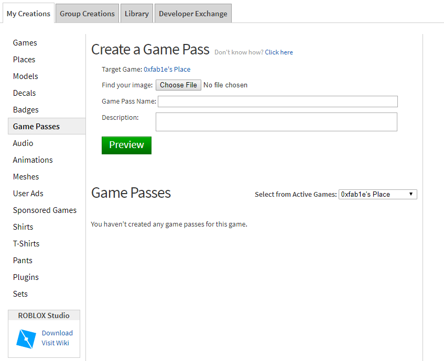This screenshot has width=444, height=361.
Task: Click the Game Passes section heading
Action: click(131, 193)
